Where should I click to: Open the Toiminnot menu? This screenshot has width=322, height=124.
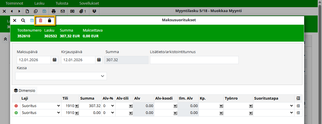[15, 3]
